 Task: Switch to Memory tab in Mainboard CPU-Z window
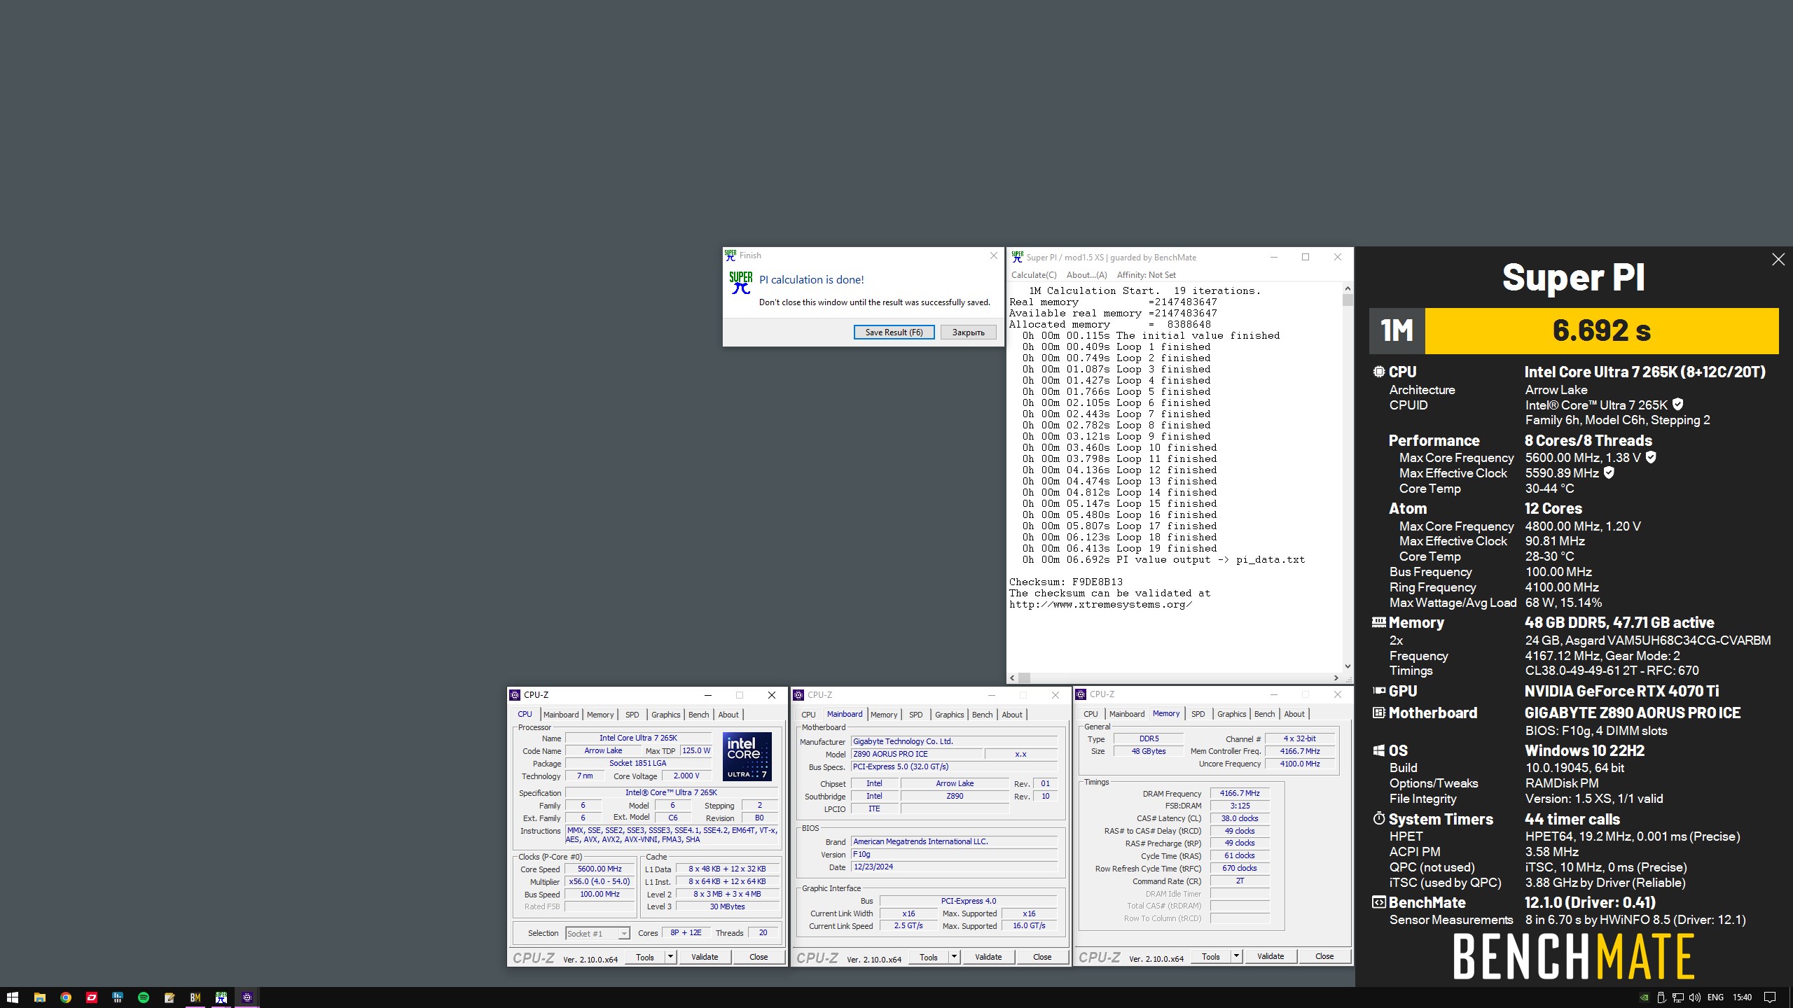click(883, 715)
